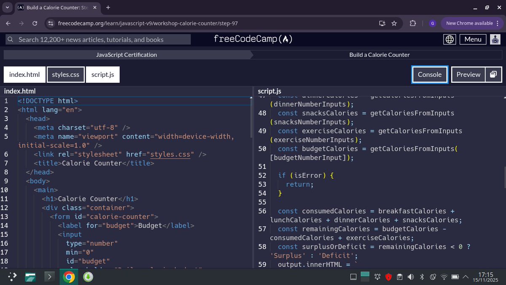Toggle Wi-Fi from the system tray
Image resolution: width=506 pixels, height=285 pixels.
(444, 277)
